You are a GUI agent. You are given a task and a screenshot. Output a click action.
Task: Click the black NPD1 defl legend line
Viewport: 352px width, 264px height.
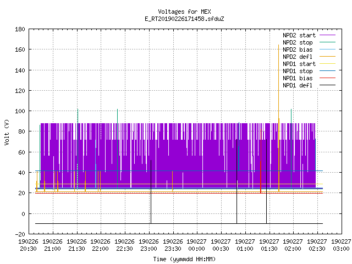tap(327, 85)
